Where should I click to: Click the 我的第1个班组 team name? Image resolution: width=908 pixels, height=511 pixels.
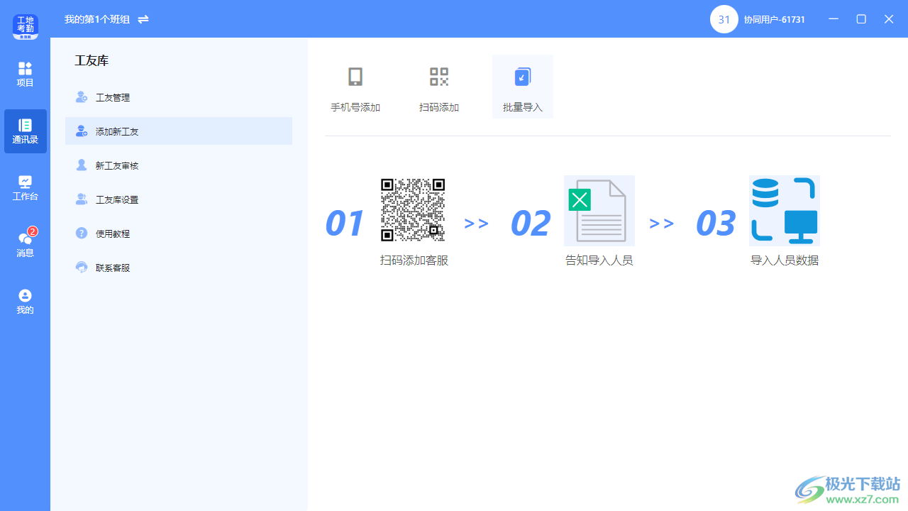pyautogui.click(x=97, y=19)
